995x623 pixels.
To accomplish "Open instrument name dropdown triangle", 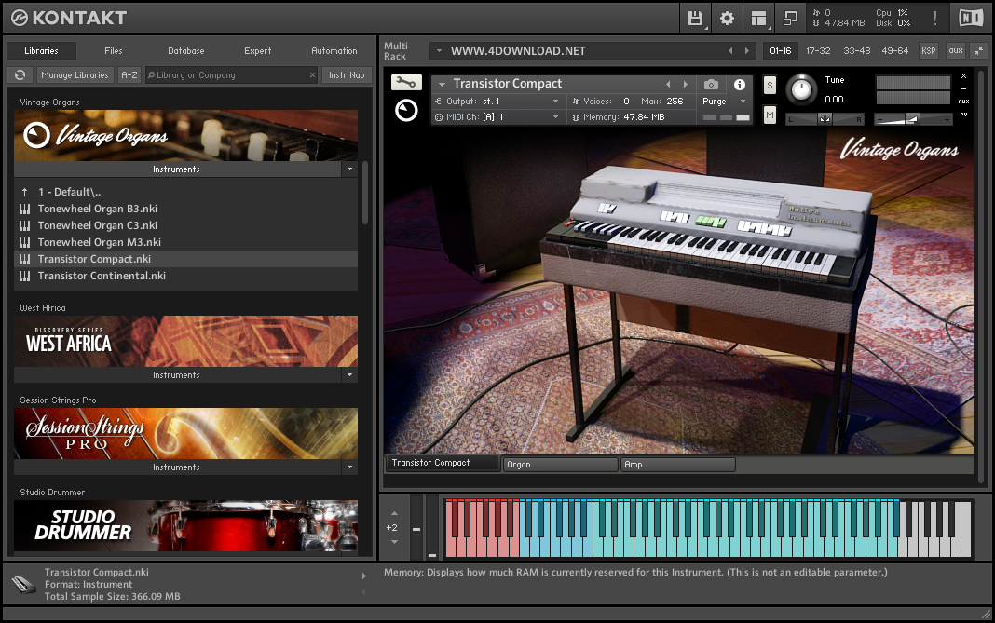I will 443,84.
